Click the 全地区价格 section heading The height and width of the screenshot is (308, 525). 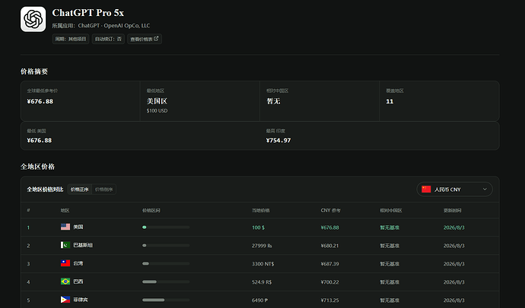click(37, 167)
